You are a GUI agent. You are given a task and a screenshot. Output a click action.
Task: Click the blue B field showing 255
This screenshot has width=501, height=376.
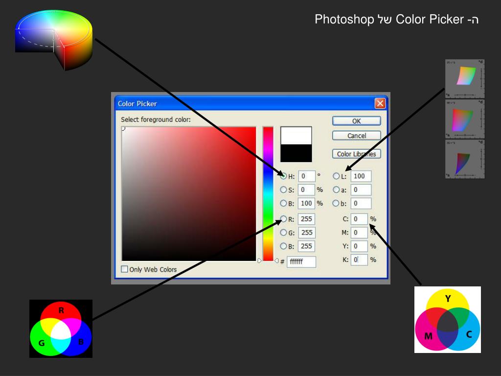click(307, 246)
